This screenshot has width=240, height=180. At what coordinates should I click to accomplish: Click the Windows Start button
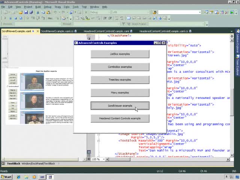(6, 177)
